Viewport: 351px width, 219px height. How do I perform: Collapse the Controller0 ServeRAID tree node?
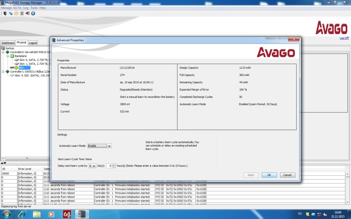click(3, 52)
